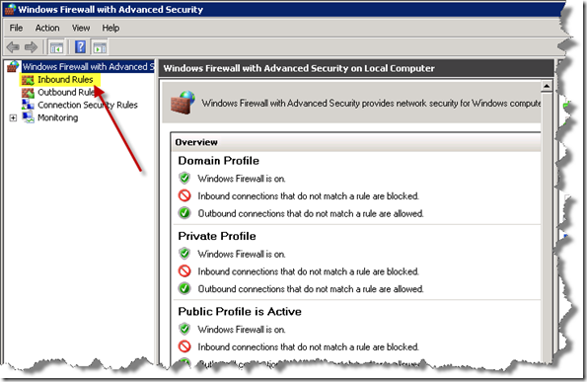Click the green shield icon under Domain Profile
Viewport: 587px width, 382px height.
coord(184,179)
